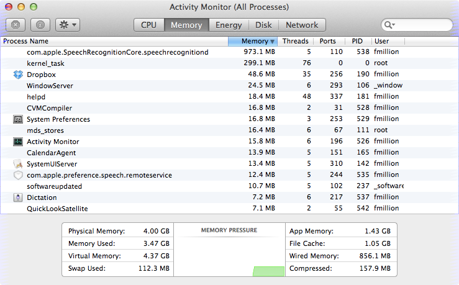
Task: Click the Activity Monitor process icon
Action: tap(17, 142)
